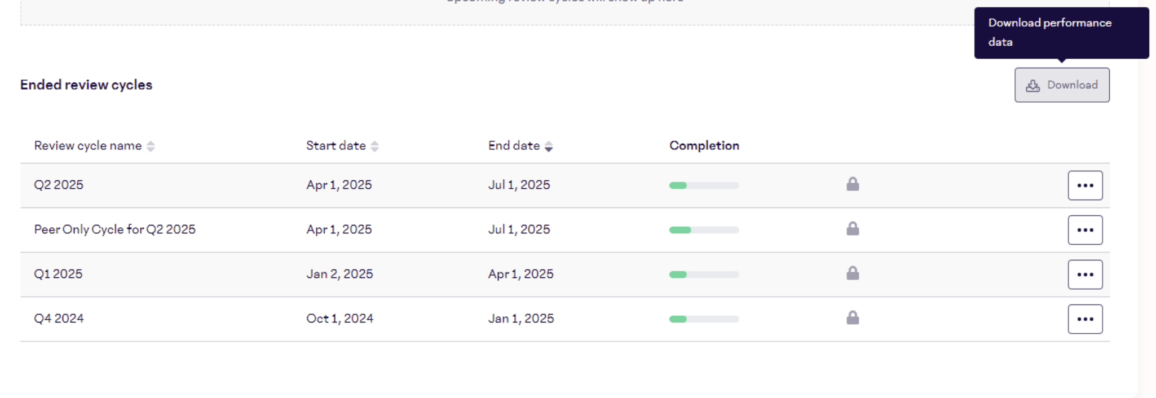Click the Peer Only Cycle completion bar
The image size is (1156, 398).
(x=704, y=230)
